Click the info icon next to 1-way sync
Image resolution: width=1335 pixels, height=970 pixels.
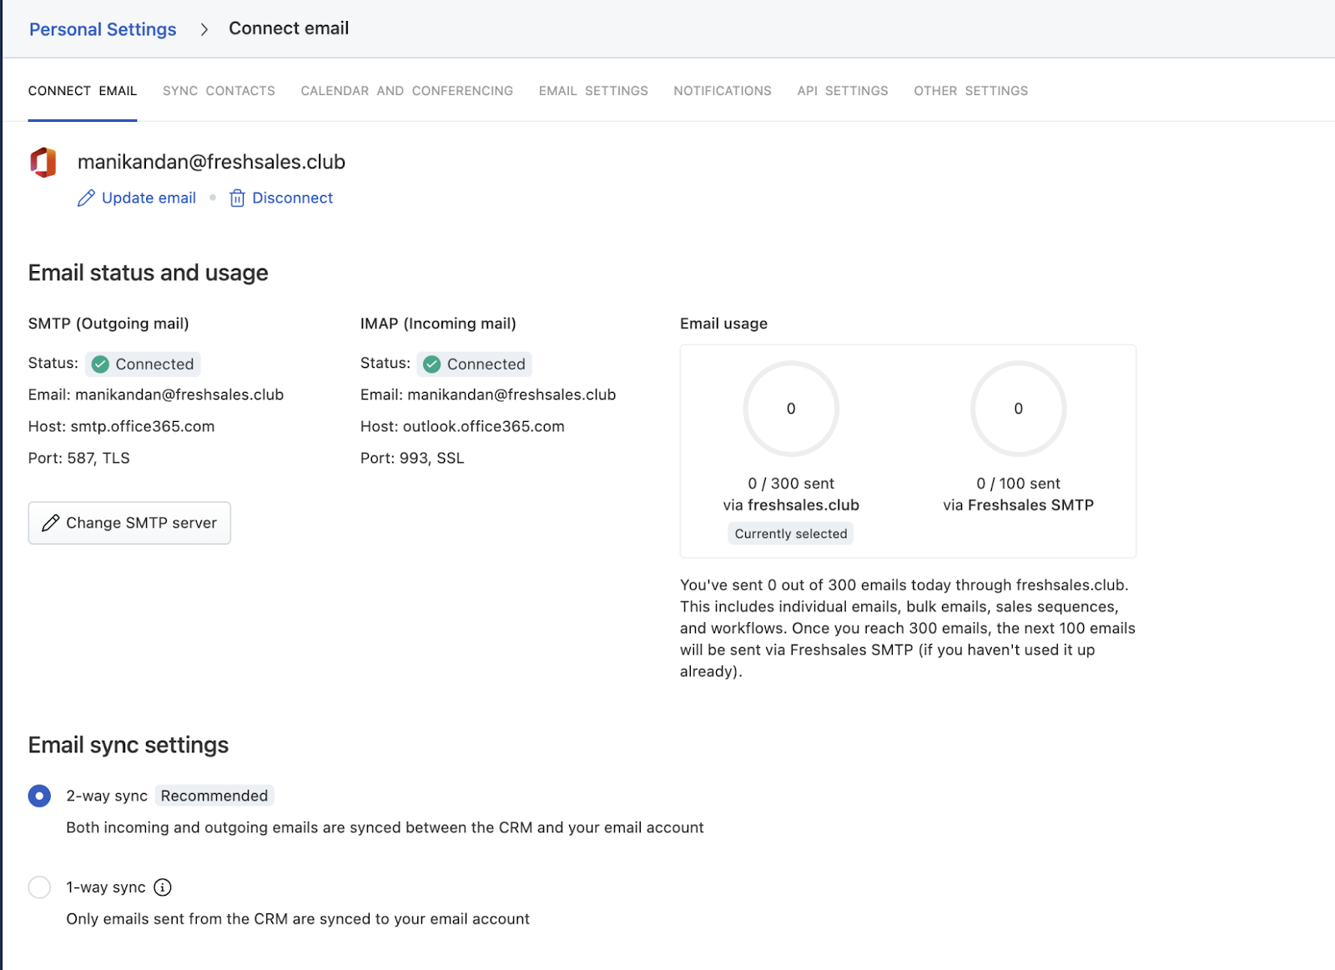[x=163, y=887]
